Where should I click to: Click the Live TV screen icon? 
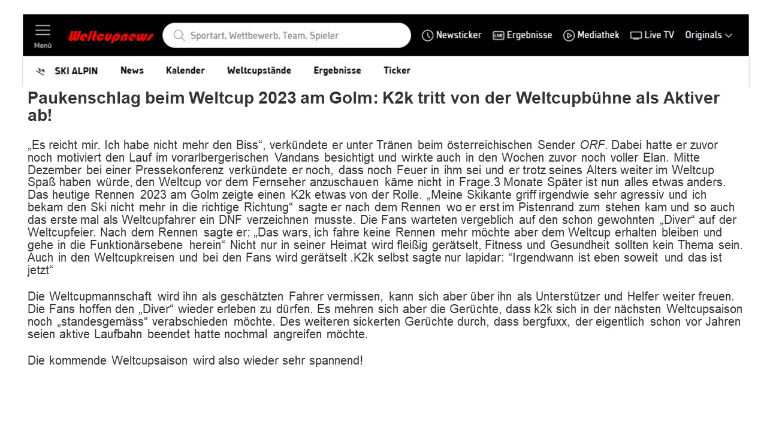click(636, 35)
